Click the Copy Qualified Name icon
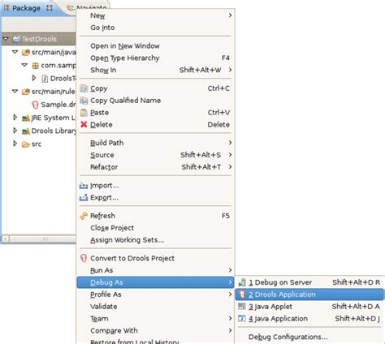The height and width of the screenshot is (344, 385). 84,101
